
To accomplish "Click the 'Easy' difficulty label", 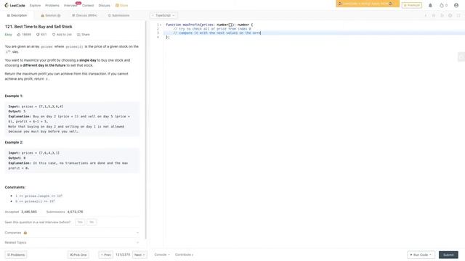I will point(8,35).
